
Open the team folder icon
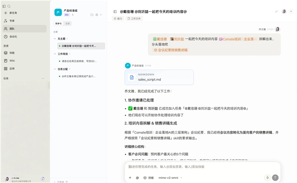point(92,15)
